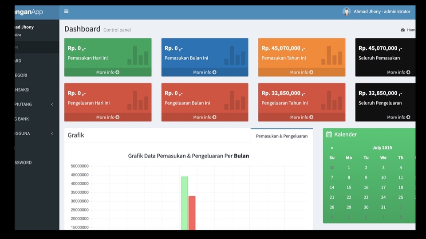Open the DASHBOARD sidebar menu item
This screenshot has width=426, height=239.
tap(37, 61)
